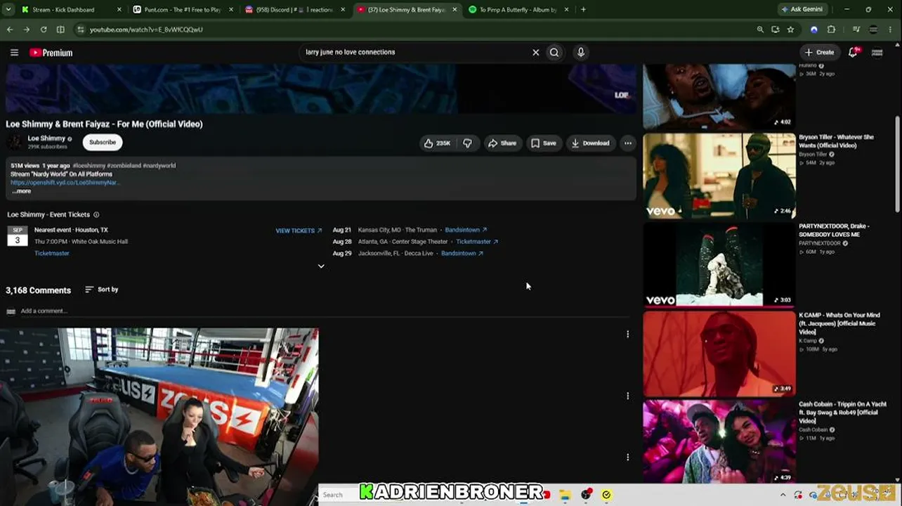Like the video with 235K likes
The width and height of the screenshot is (902, 506).
(436, 143)
